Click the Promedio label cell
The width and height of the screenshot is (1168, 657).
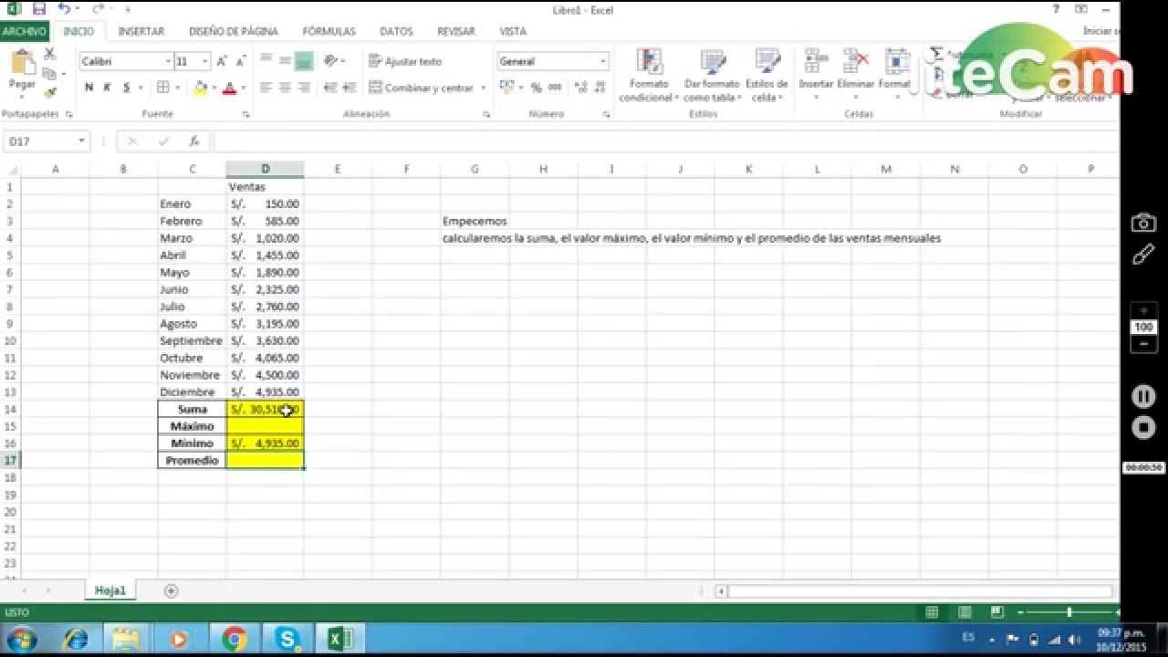click(x=193, y=461)
